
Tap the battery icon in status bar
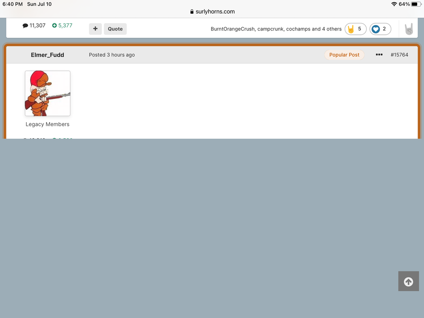point(416,4)
